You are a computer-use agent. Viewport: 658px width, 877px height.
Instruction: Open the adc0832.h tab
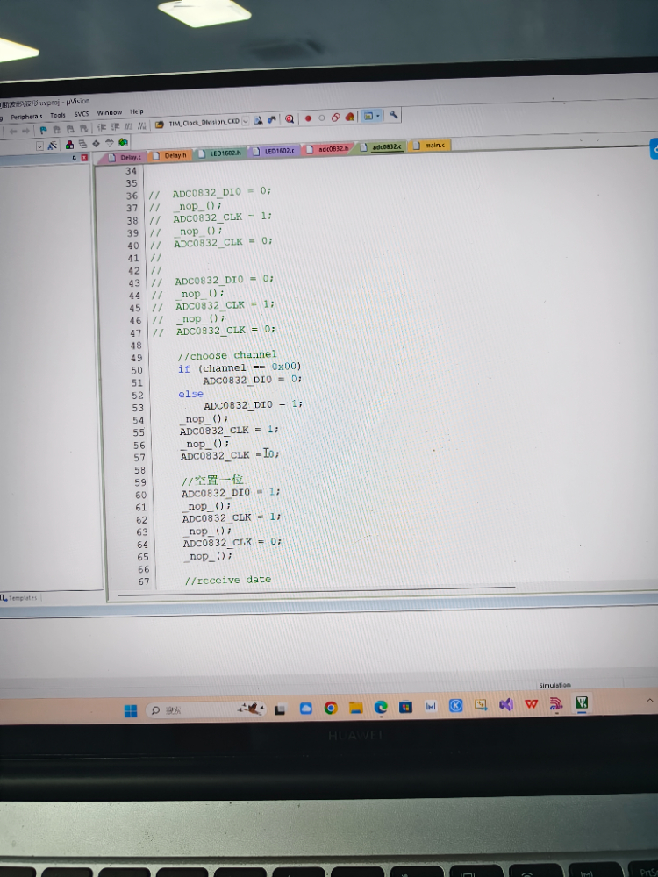click(x=328, y=149)
